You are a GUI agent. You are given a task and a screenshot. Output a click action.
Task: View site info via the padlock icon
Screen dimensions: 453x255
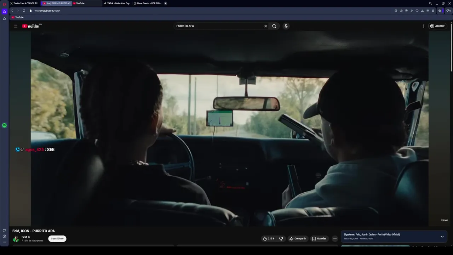click(x=30, y=11)
